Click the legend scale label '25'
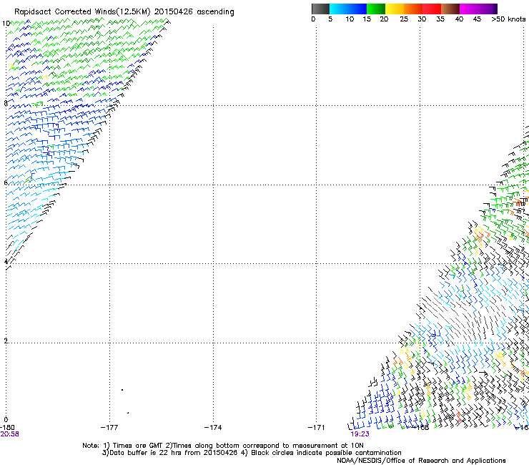This screenshot has width=529, height=465. point(404,19)
